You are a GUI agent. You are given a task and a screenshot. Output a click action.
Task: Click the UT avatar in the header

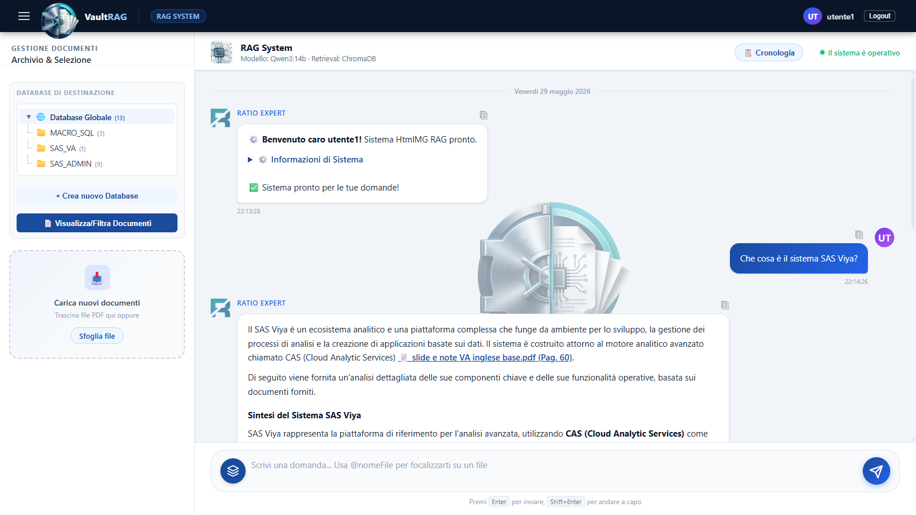click(x=812, y=16)
